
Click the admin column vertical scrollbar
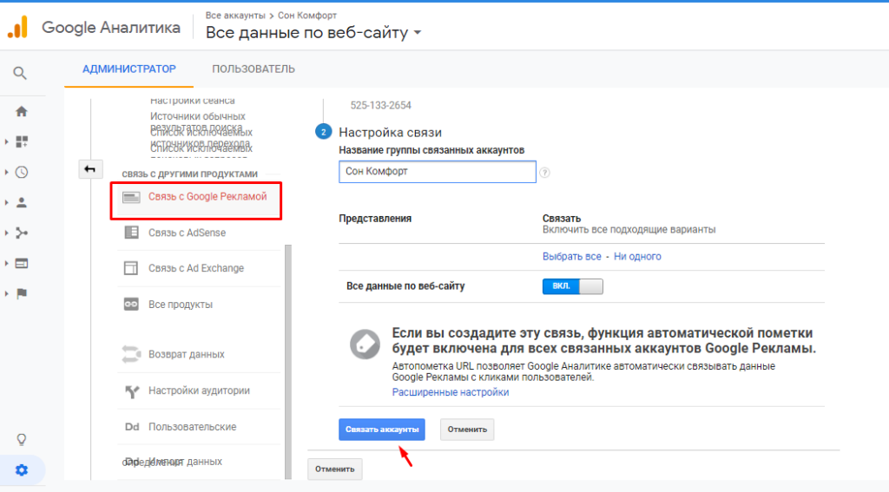tap(288, 362)
